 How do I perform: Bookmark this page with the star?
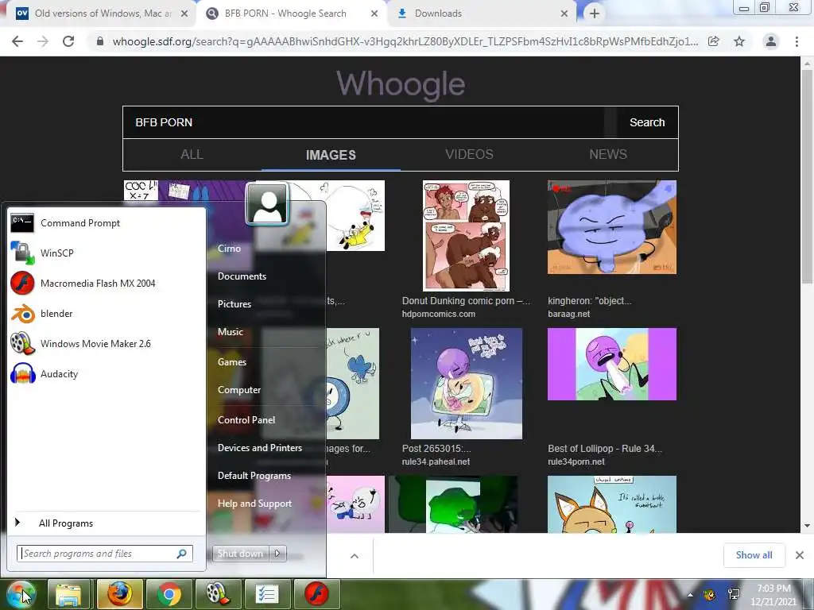click(x=739, y=41)
